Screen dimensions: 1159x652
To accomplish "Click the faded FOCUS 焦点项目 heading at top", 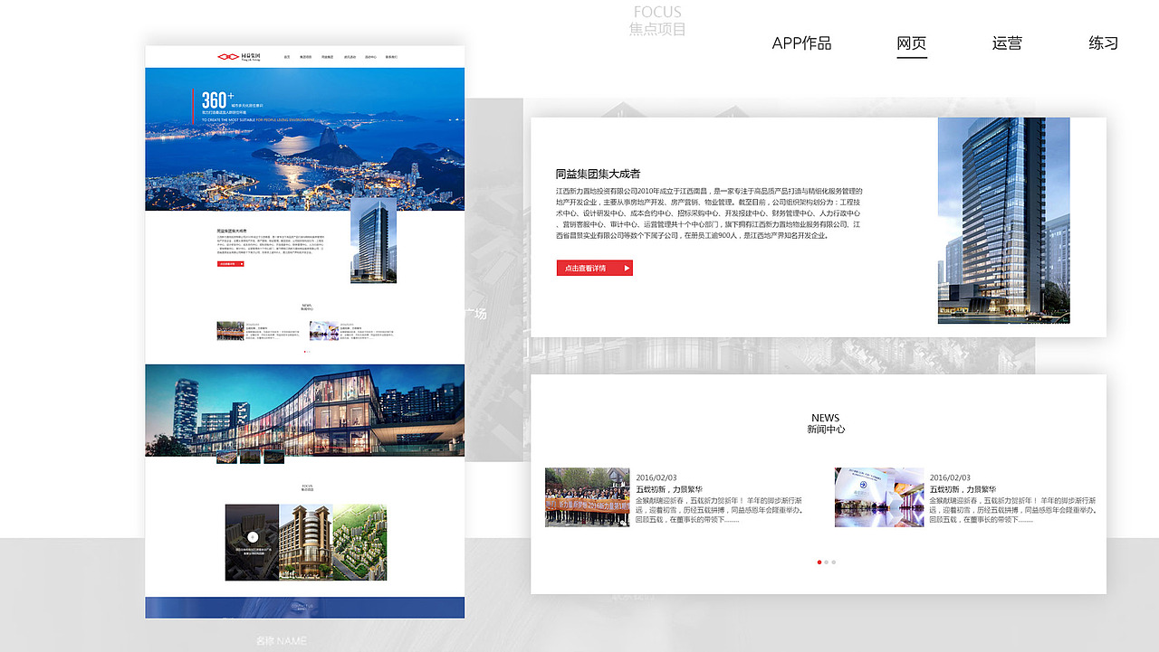I will [x=657, y=20].
